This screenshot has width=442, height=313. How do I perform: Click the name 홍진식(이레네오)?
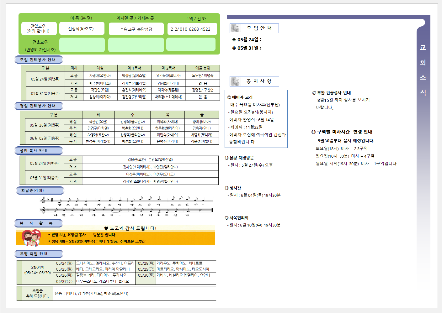click(x=134, y=90)
